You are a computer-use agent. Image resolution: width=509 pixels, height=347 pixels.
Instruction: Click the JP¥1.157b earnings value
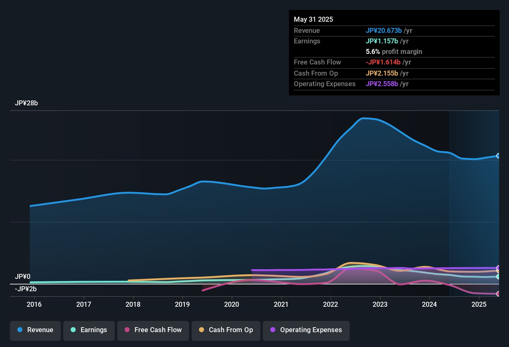(382, 41)
